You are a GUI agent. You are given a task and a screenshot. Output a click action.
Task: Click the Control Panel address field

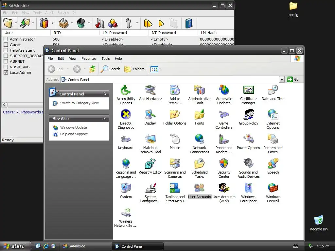170,79
